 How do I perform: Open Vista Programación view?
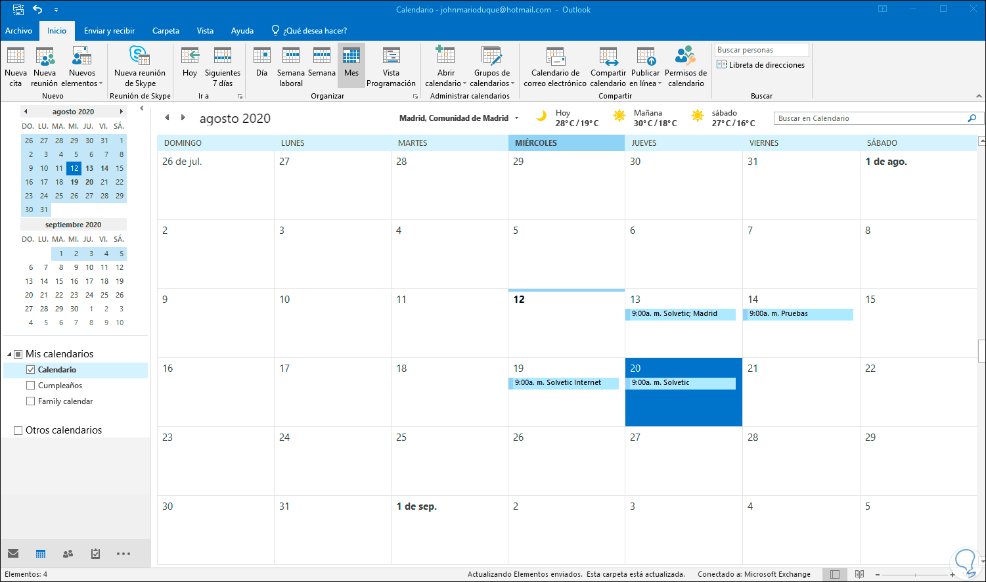coord(391,67)
